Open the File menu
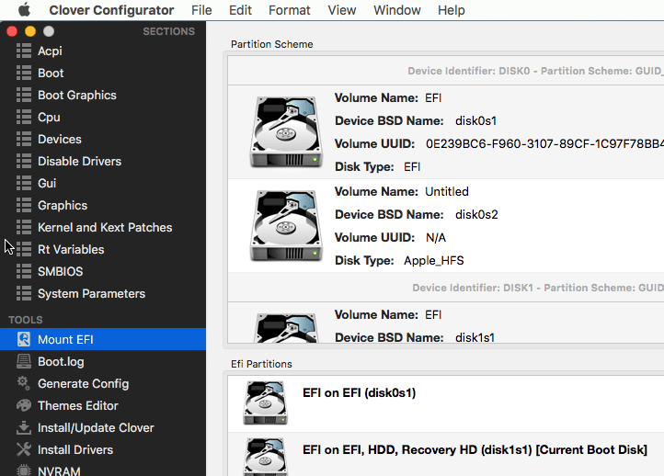Image resolution: width=664 pixels, height=476 pixels. (x=201, y=10)
